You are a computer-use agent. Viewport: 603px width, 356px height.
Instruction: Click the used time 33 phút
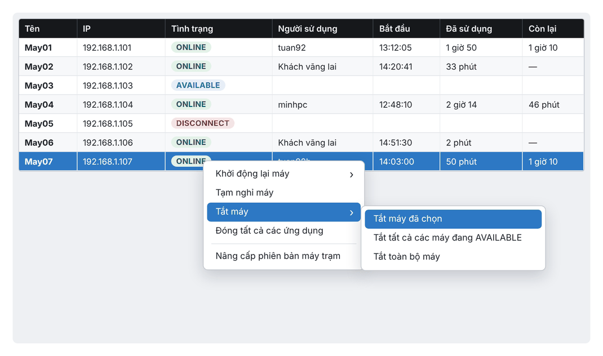pyautogui.click(x=461, y=66)
